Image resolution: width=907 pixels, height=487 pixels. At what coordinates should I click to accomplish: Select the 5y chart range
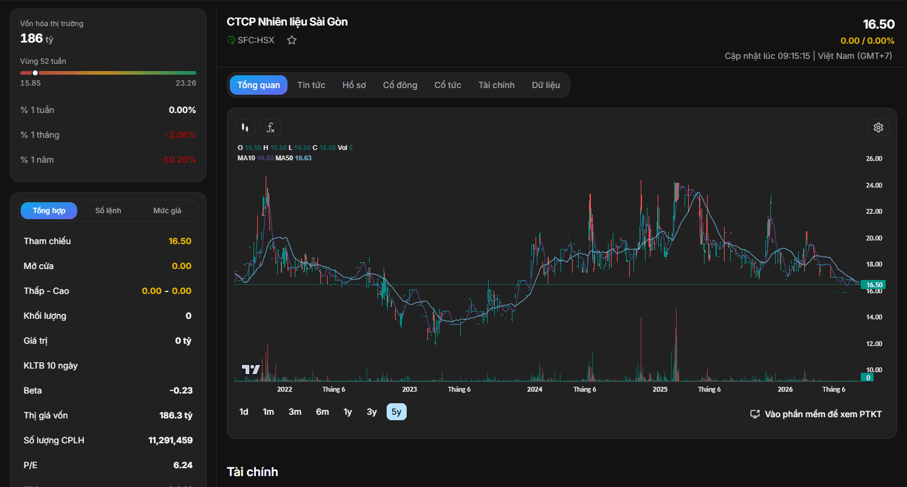pos(396,412)
